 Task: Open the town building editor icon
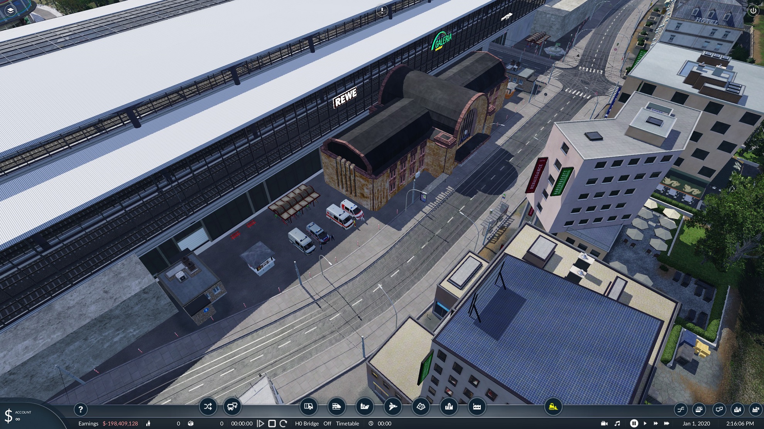[449, 407]
